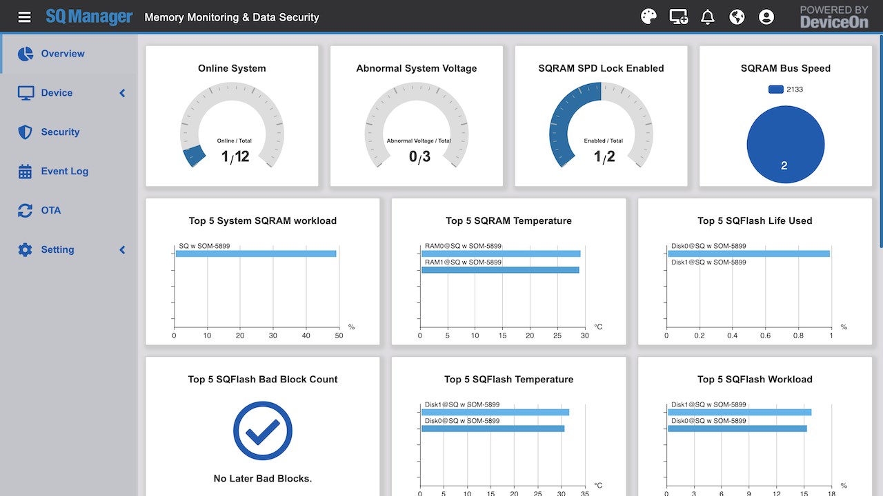Click the Top 5 SQFlash Life Used title

(x=755, y=220)
